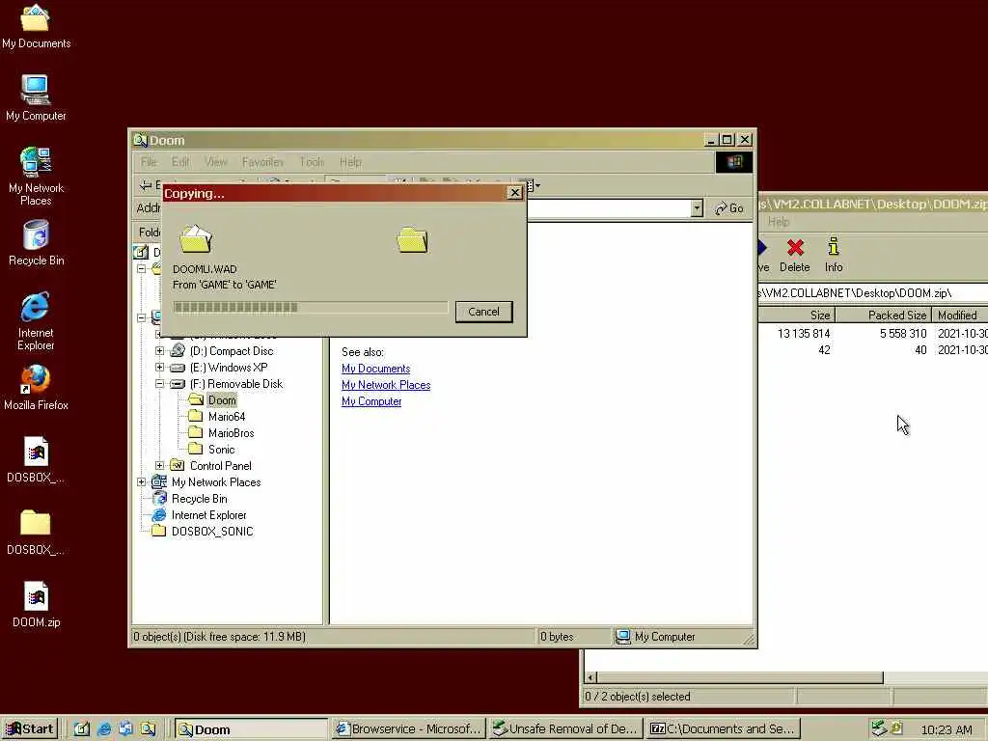Expand the (E:) Windows XP tree node
Screen dimensions: 988x741
tap(159, 368)
